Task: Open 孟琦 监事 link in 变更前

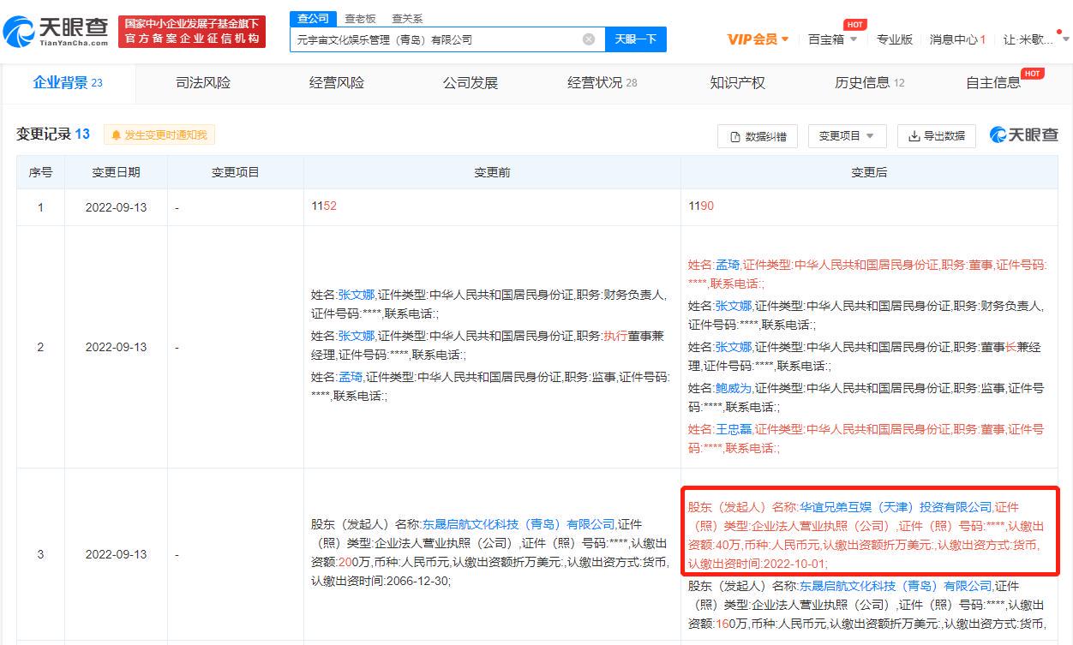Action: tap(350, 376)
